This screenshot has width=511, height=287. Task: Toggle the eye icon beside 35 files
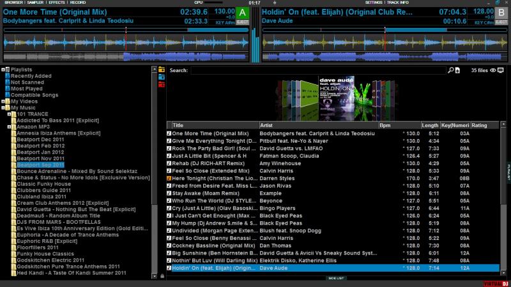(x=492, y=70)
